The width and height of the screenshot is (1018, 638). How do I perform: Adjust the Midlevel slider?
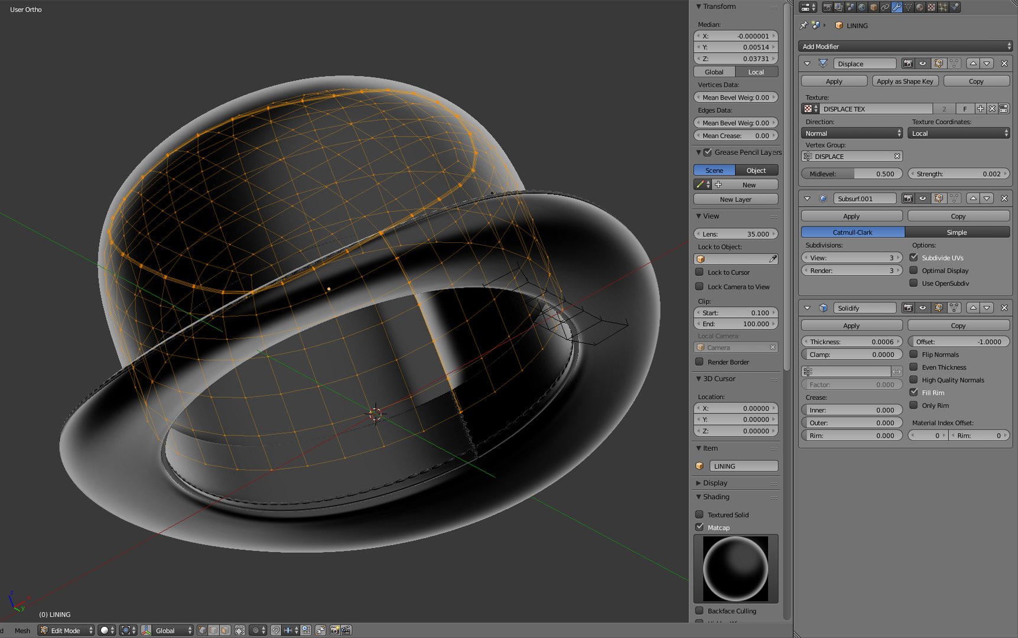(852, 174)
